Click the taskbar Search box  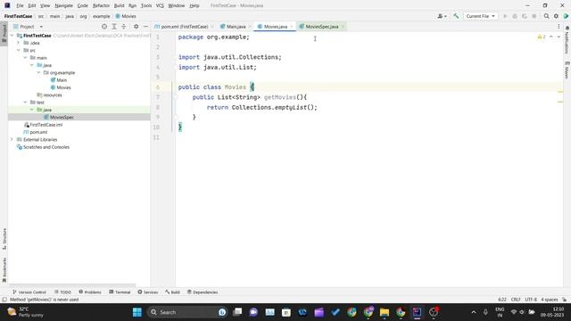[188, 312]
